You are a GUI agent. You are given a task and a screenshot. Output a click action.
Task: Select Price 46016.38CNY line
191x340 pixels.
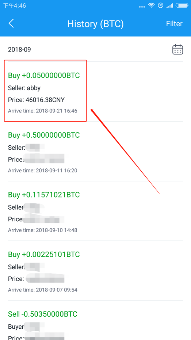[36, 100]
